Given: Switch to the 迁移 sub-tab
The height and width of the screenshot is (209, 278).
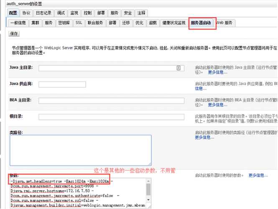Looking at the screenshot, I should tap(126, 23).
